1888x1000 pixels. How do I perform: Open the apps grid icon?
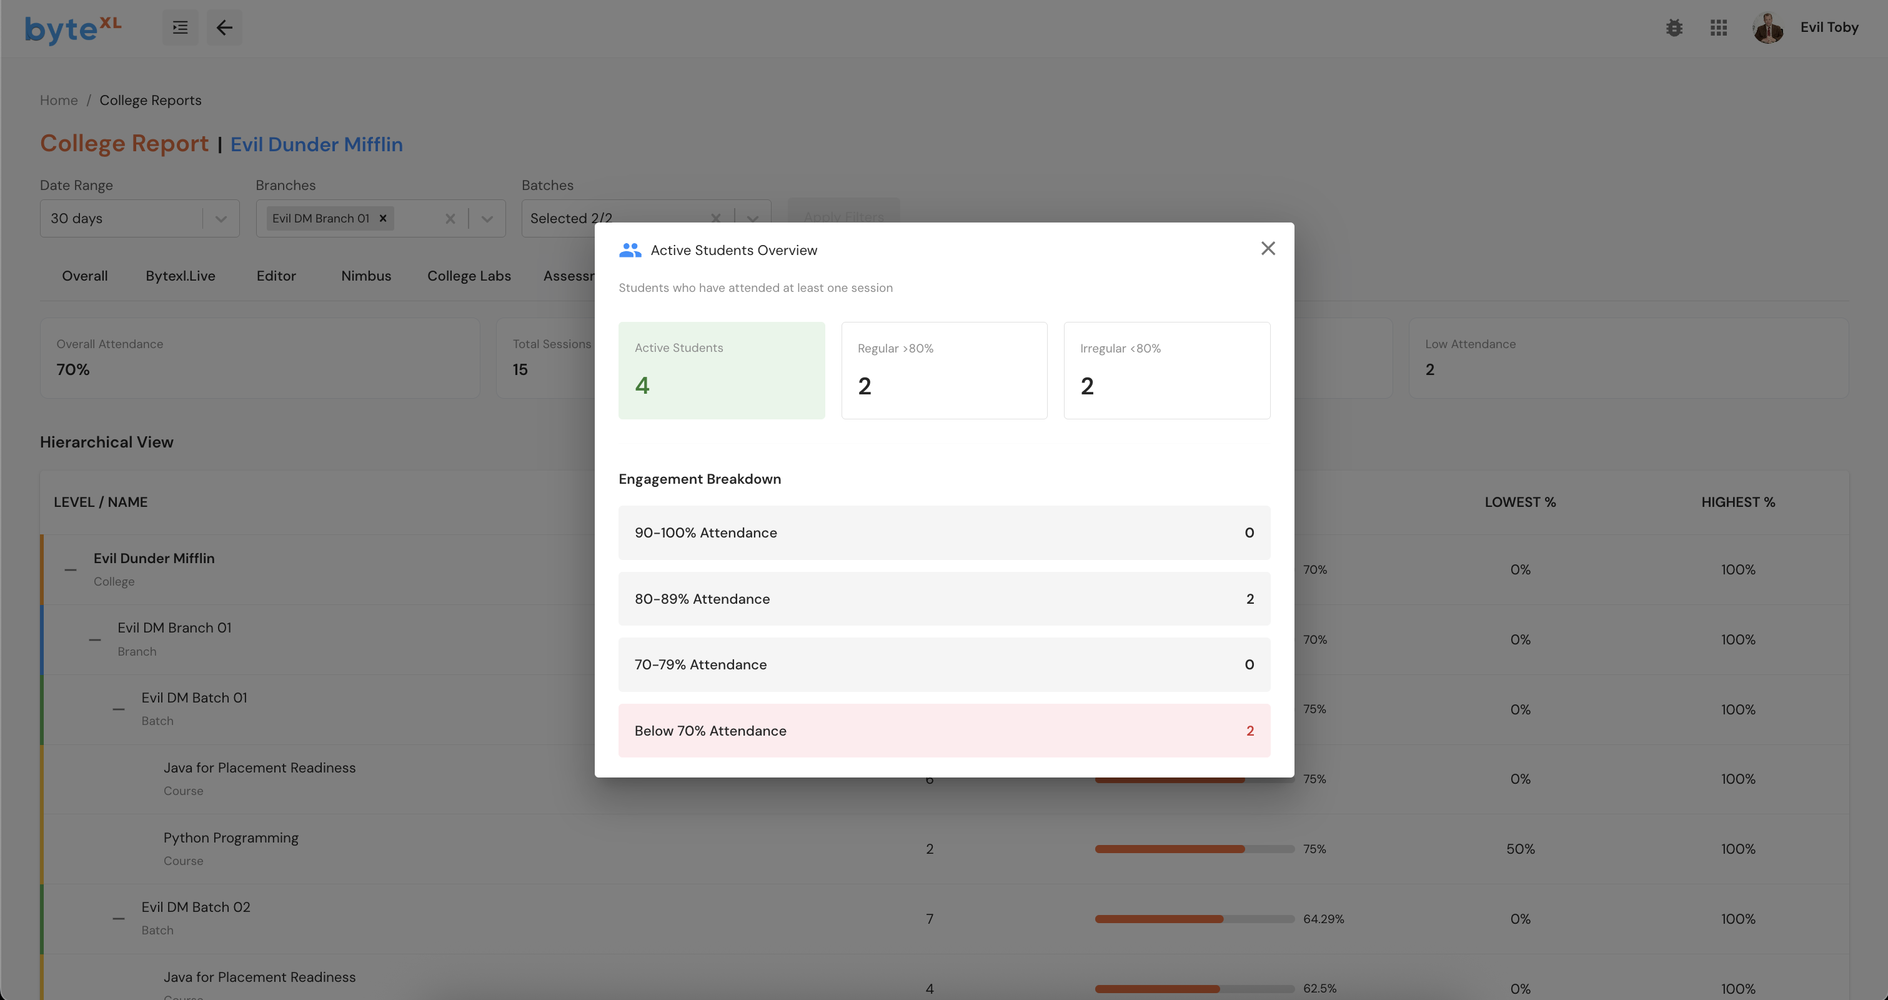pos(1719,28)
